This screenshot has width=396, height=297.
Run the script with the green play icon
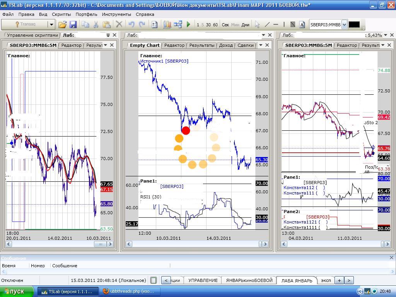(188, 24)
